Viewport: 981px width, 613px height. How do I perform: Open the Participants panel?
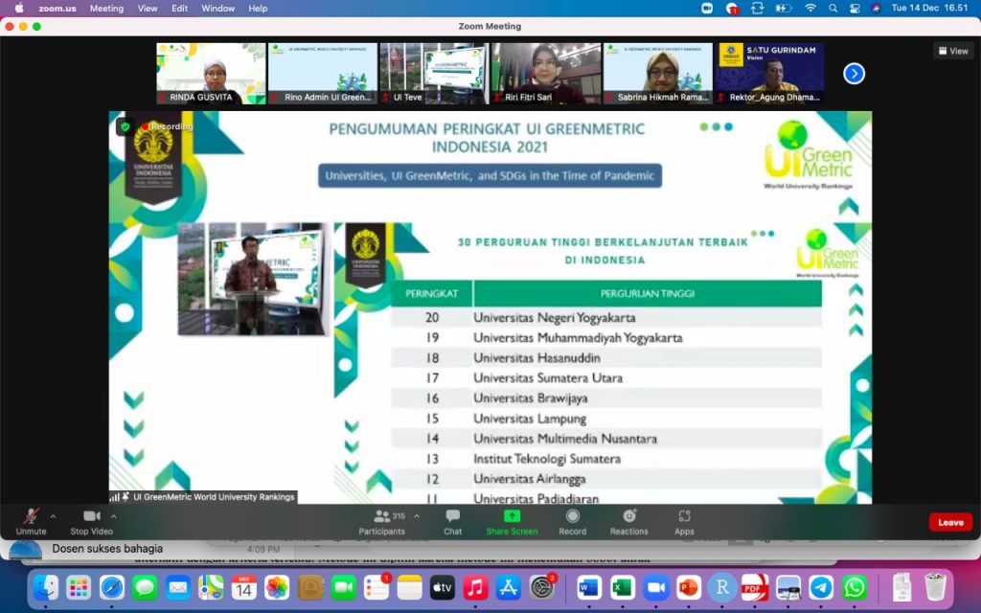(381, 522)
